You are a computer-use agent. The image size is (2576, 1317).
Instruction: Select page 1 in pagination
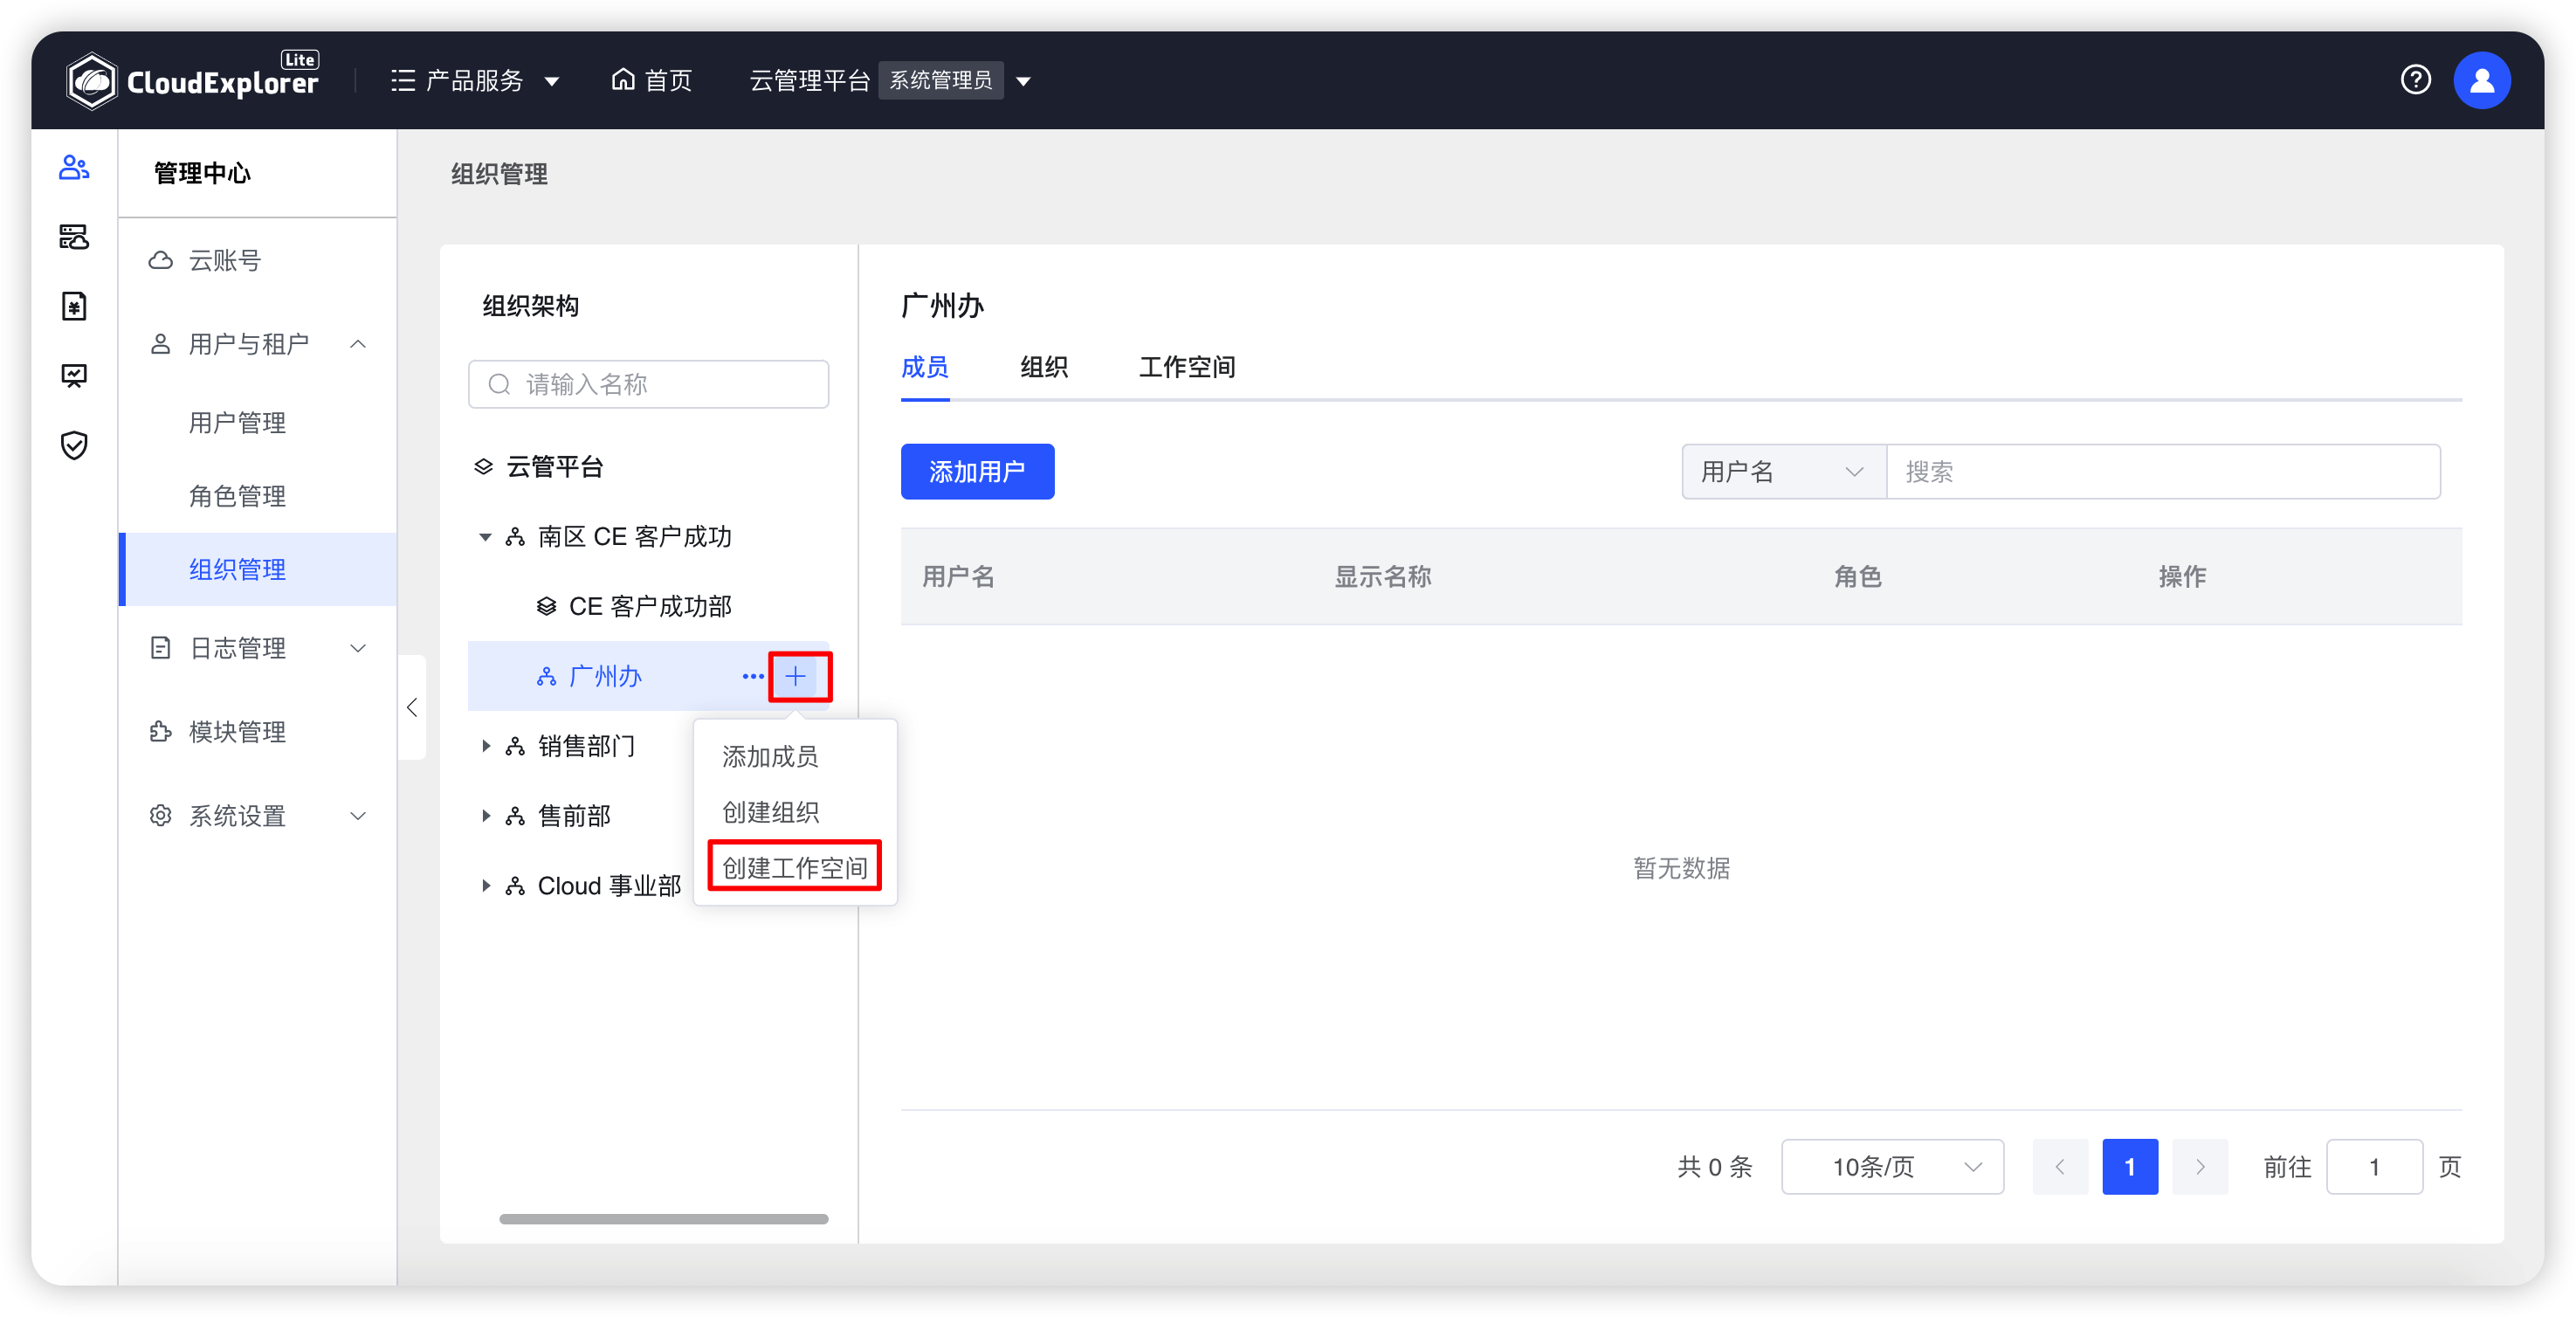(2130, 1167)
